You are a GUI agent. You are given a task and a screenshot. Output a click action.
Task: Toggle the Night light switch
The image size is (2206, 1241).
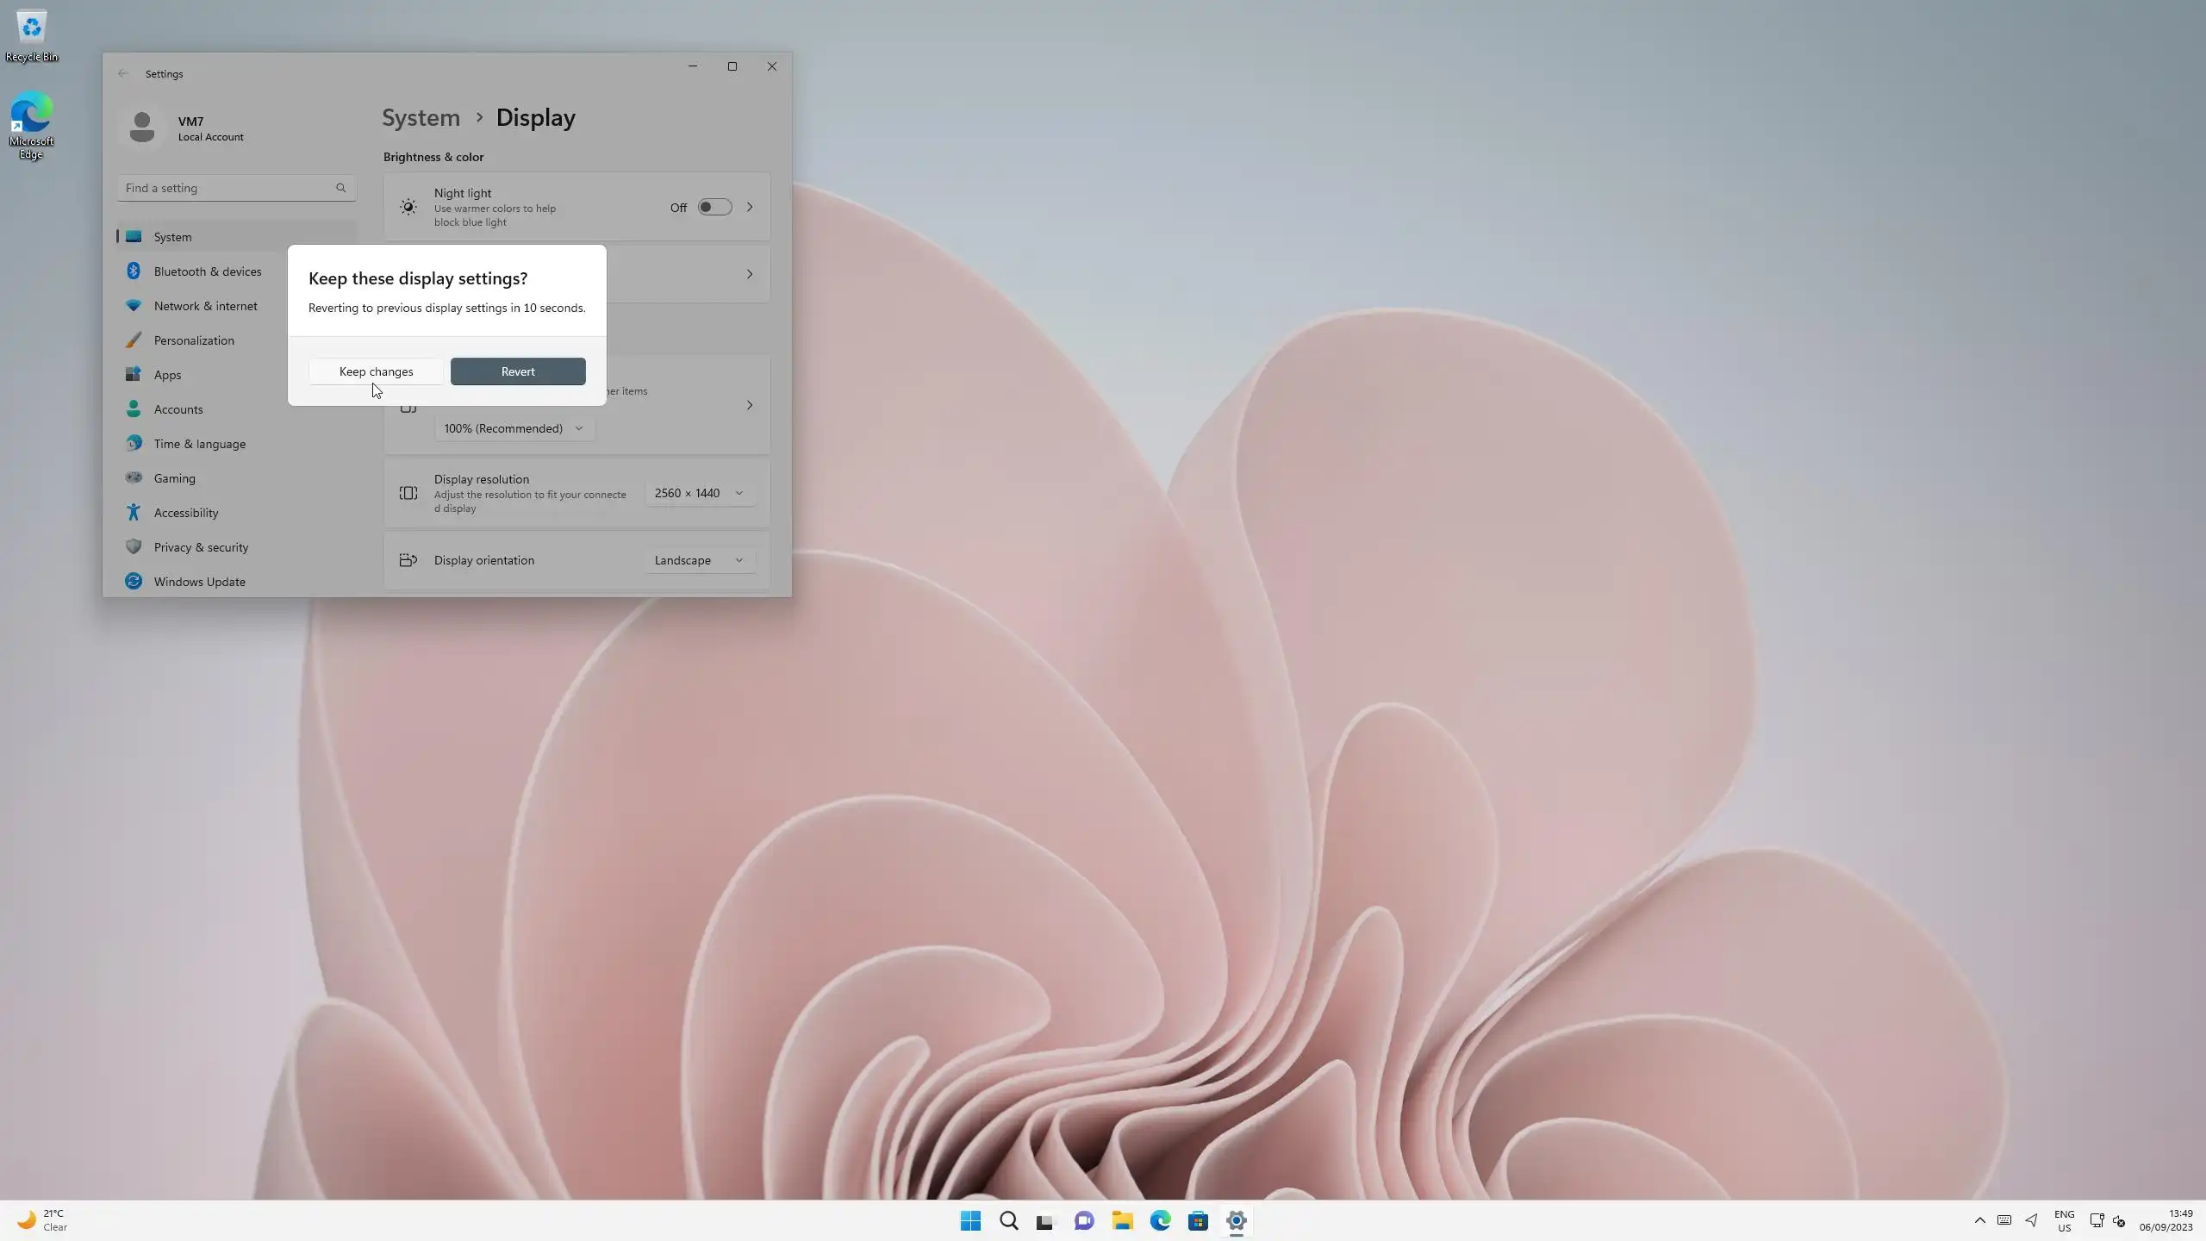[714, 207]
